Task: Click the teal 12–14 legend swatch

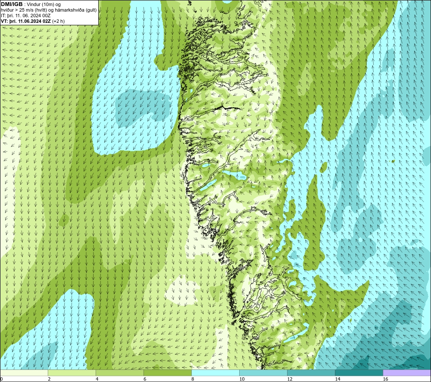Action: tap(311, 373)
